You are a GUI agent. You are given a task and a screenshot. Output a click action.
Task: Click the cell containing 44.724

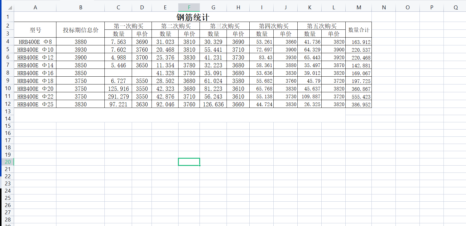tap(262, 104)
